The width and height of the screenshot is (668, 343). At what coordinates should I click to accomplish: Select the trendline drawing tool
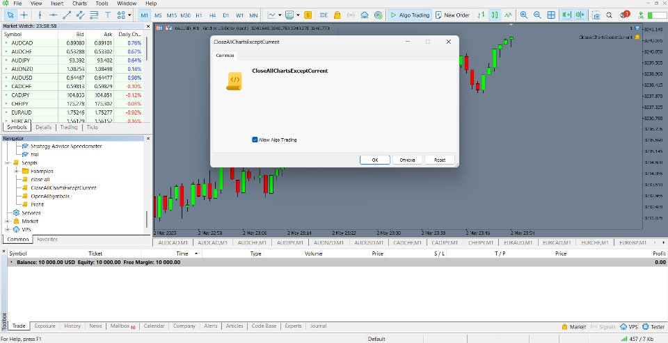[x=67, y=15]
